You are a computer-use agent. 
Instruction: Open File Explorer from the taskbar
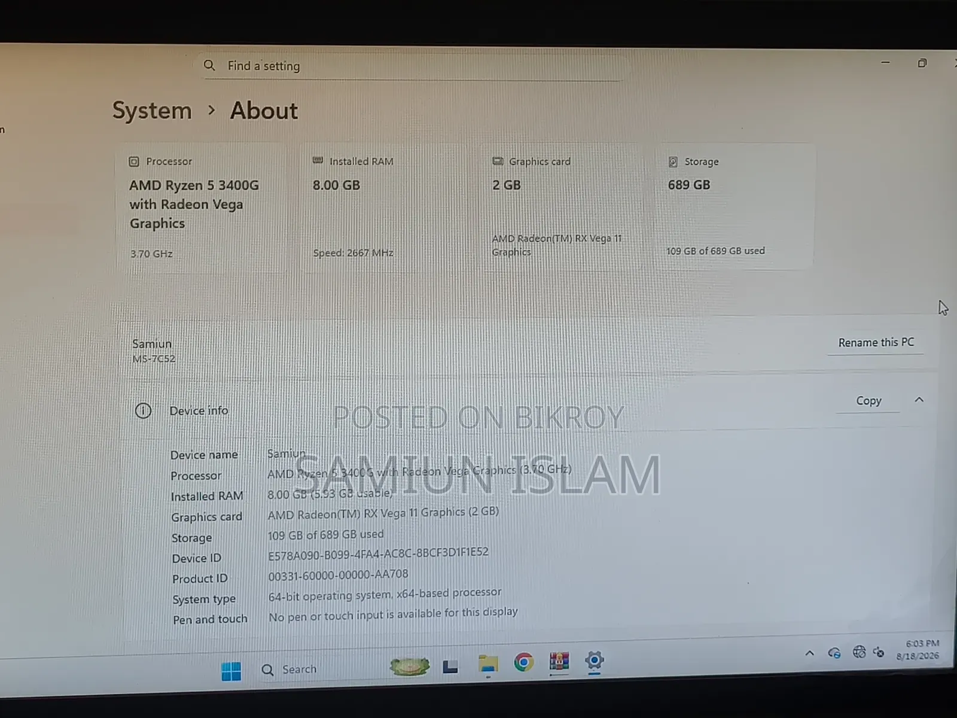488,664
